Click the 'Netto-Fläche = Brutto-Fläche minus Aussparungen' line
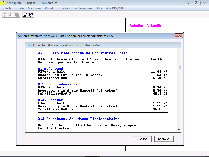The image size is (209, 157). click(87, 125)
